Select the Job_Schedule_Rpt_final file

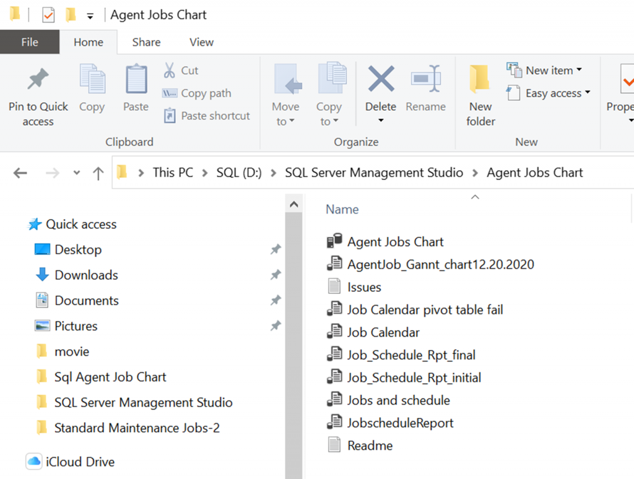pyautogui.click(x=411, y=355)
